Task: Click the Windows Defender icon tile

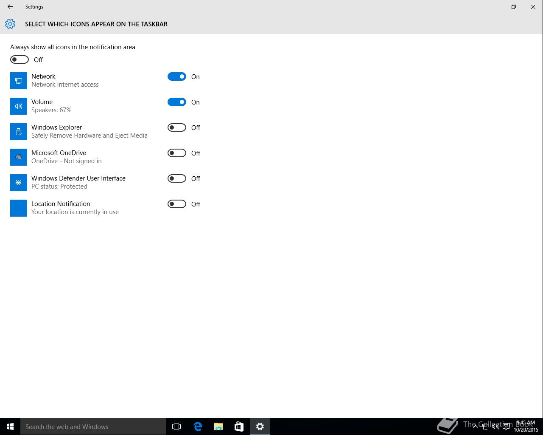Action: [x=19, y=183]
